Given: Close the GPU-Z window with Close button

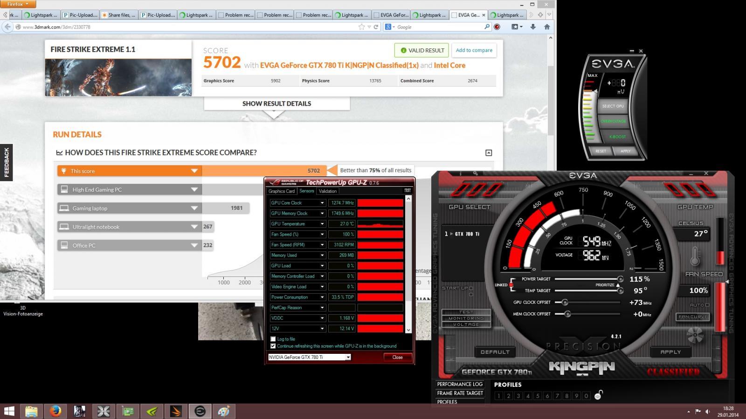Looking at the screenshot, I should pyautogui.click(x=398, y=357).
